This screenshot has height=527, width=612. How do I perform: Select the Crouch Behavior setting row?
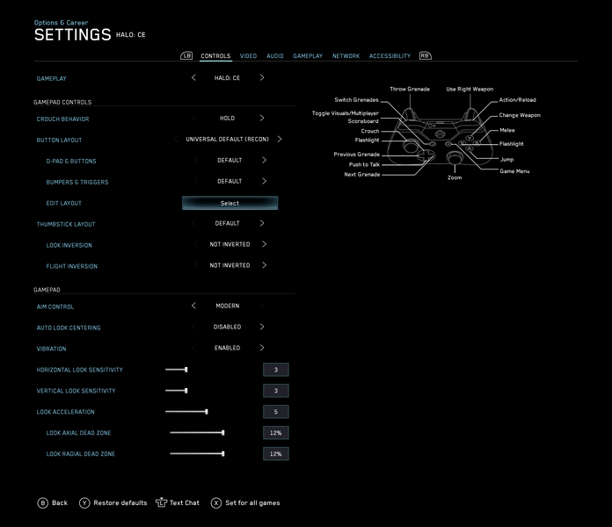pos(164,119)
